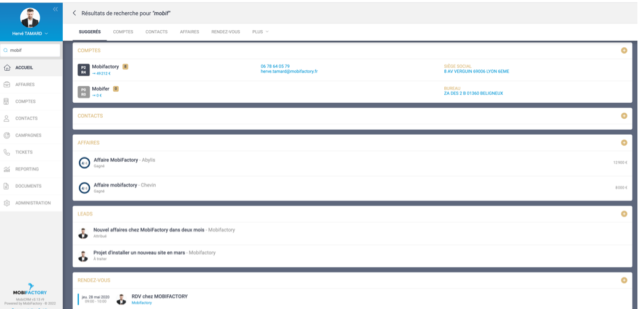Click the plus icon in the Contacts section

624,116
